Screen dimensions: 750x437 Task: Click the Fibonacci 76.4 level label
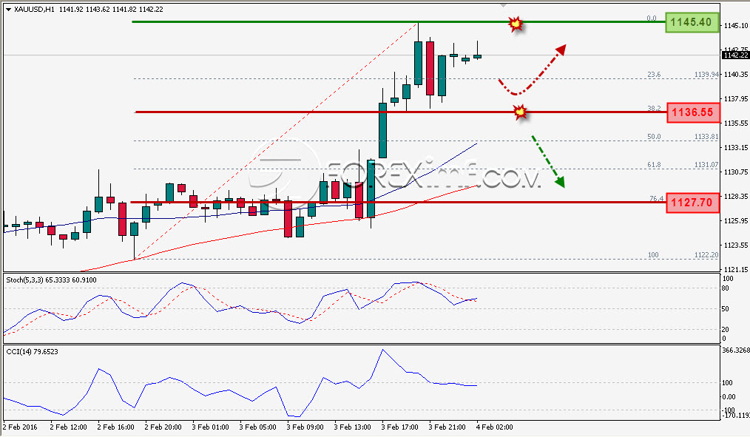click(656, 198)
